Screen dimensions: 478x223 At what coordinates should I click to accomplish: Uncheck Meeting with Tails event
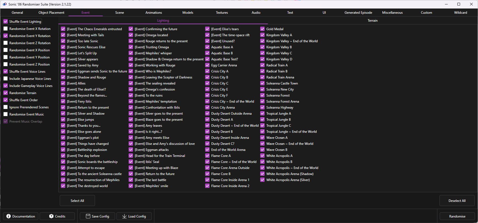[63, 35]
